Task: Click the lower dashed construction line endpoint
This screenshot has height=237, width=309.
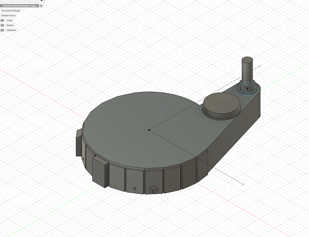Action: [x=244, y=184]
